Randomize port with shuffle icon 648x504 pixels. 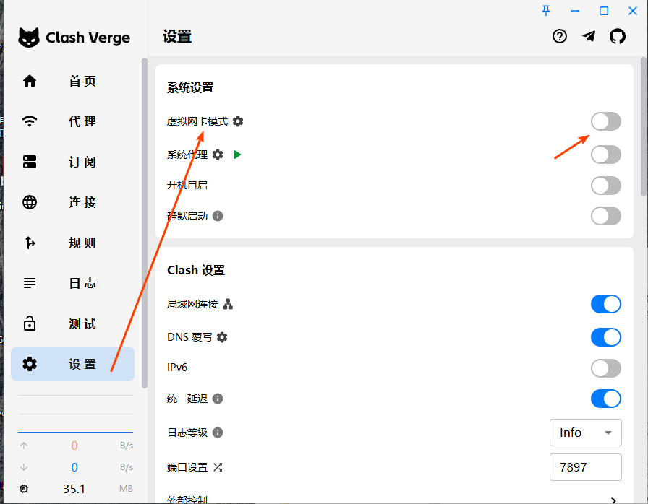218,467
